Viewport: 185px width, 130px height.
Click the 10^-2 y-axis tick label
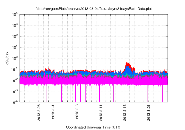click(14, 80)
